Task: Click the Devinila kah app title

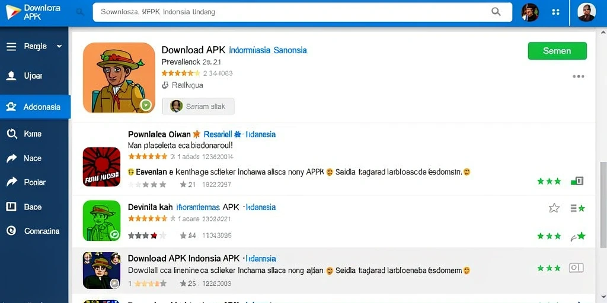Action: pyautogui.click(x=150, y=207)
